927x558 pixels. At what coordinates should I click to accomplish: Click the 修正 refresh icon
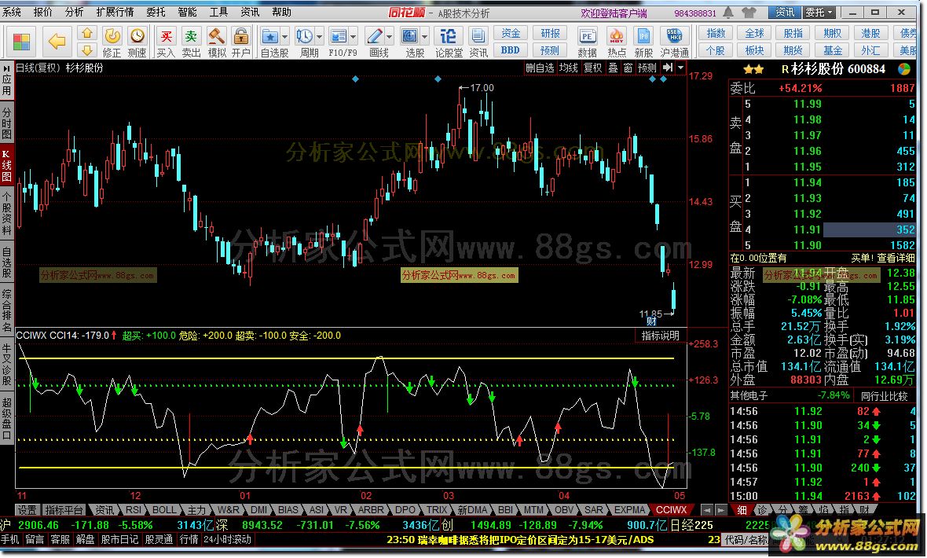coord(112,36)
